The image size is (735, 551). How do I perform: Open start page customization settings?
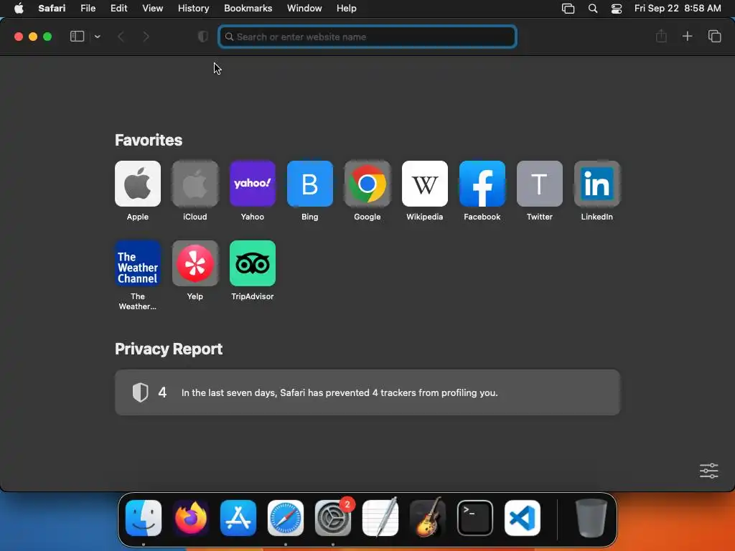pos(708,471)
